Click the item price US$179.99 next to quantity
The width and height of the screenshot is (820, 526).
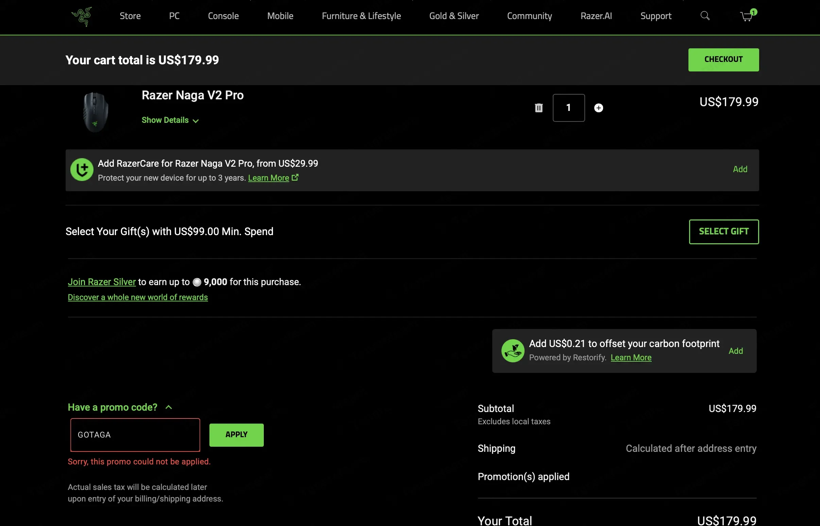[729, 102]
